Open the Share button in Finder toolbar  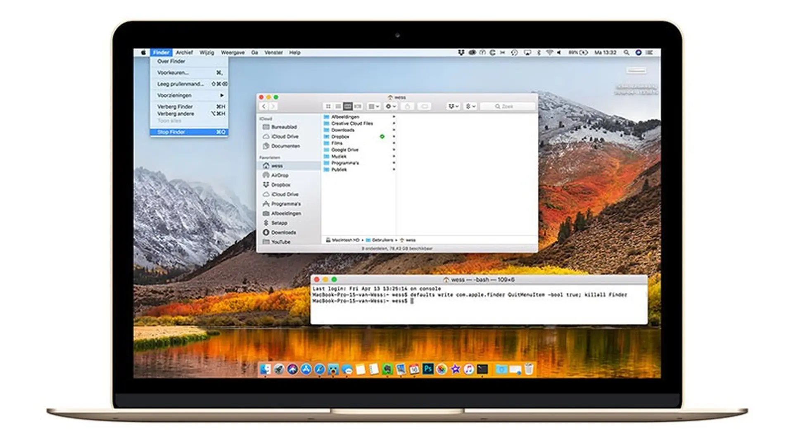408,106
